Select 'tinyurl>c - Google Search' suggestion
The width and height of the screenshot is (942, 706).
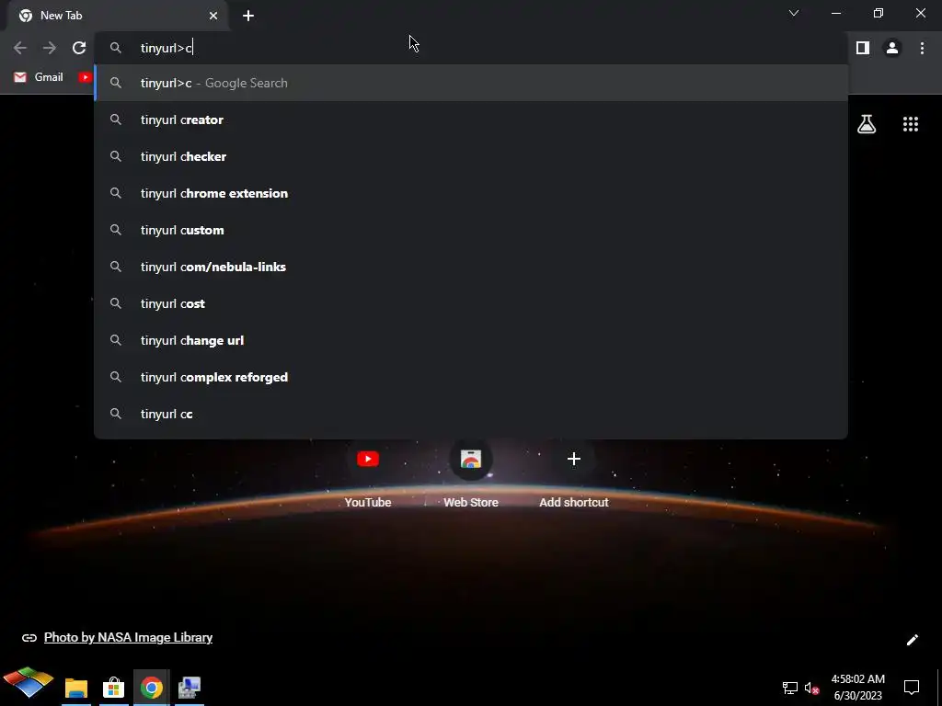[471, 83]
